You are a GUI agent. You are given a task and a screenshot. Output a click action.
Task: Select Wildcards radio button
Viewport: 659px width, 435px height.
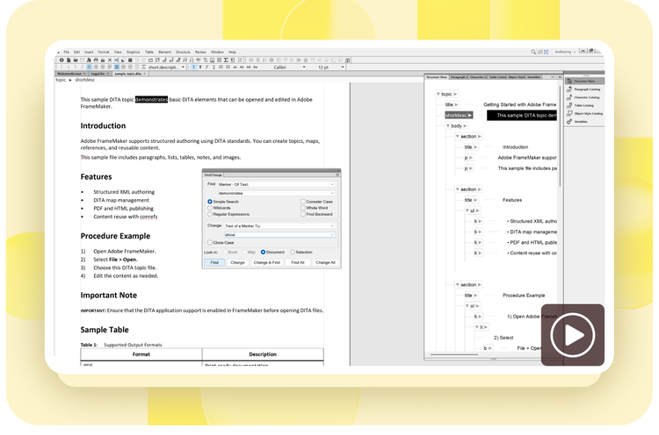point(210,208)
